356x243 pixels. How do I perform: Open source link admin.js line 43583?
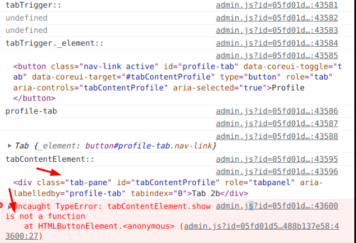click(x=277, y=30)
